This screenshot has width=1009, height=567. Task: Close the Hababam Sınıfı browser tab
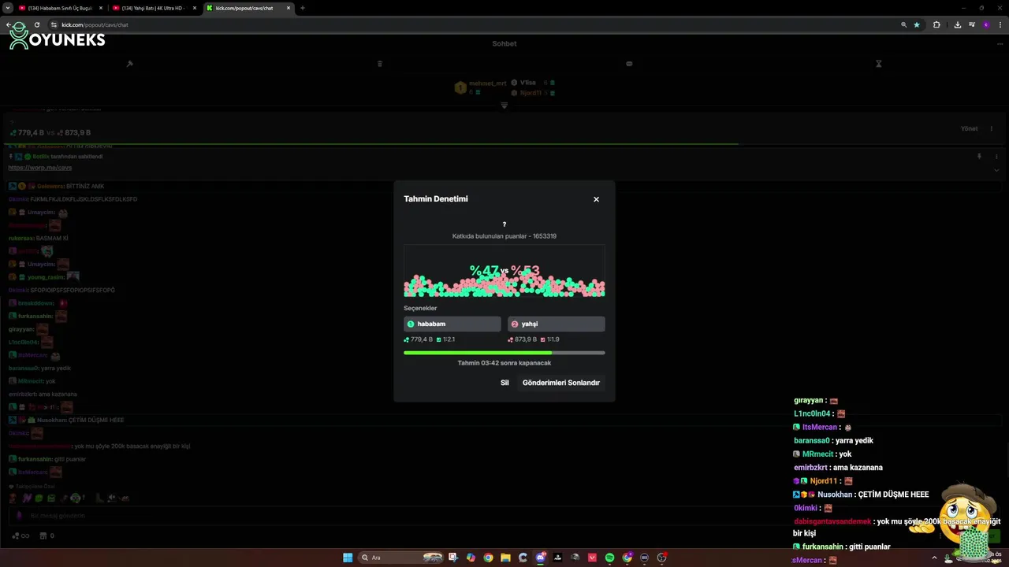tap(101, 8)
